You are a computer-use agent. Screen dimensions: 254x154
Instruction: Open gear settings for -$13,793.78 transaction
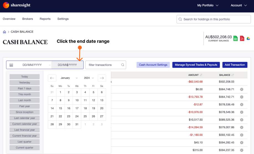coord(242,97)
